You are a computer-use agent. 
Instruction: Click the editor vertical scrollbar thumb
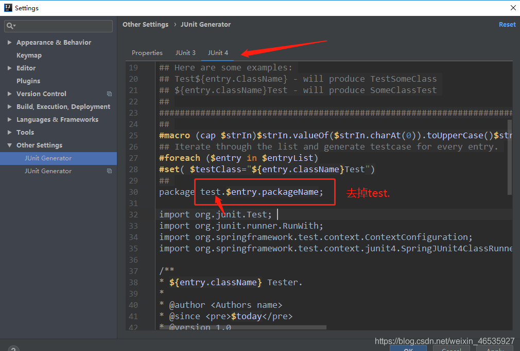[x=510, y=157]
